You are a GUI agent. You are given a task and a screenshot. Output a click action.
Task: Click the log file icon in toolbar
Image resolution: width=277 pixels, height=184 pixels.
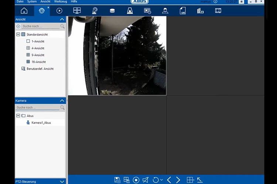(x=182, y=11)
